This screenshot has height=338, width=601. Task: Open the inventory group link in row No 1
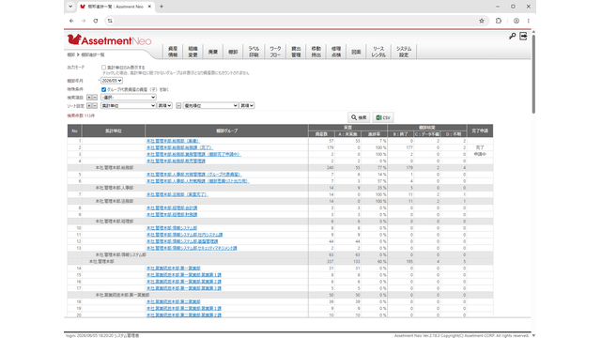pyautogui.click(x=173, y=141)
